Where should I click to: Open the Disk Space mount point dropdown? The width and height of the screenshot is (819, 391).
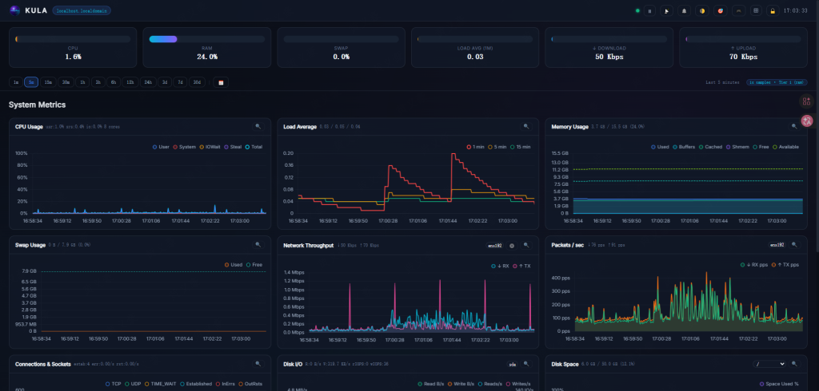[769, 364]
